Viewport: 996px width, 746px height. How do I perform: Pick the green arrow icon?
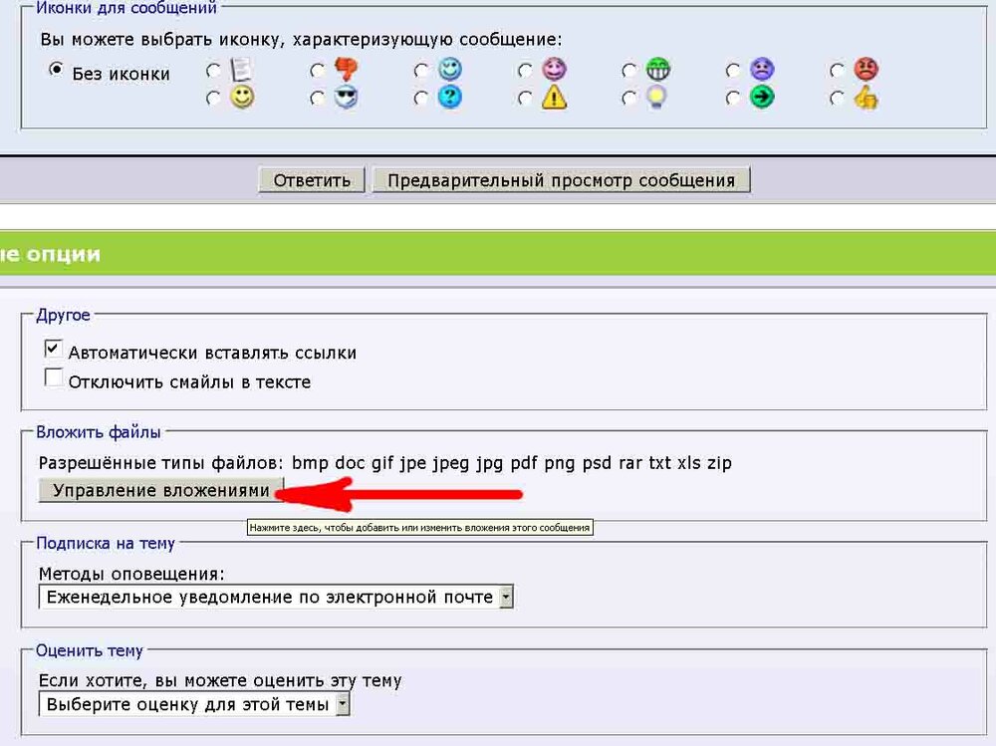(762, 98)
